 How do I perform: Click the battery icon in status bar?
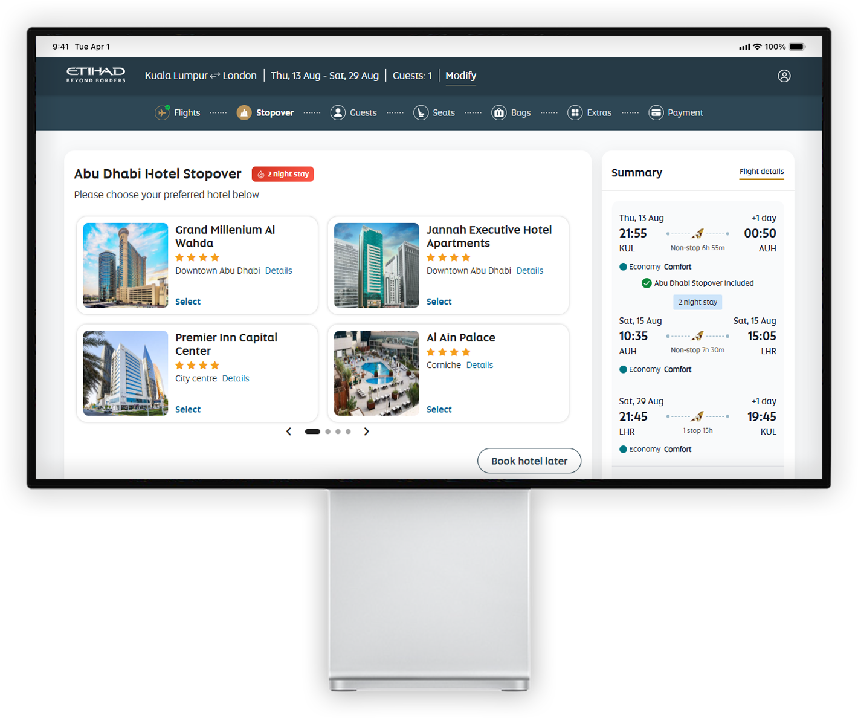[797, 47]
